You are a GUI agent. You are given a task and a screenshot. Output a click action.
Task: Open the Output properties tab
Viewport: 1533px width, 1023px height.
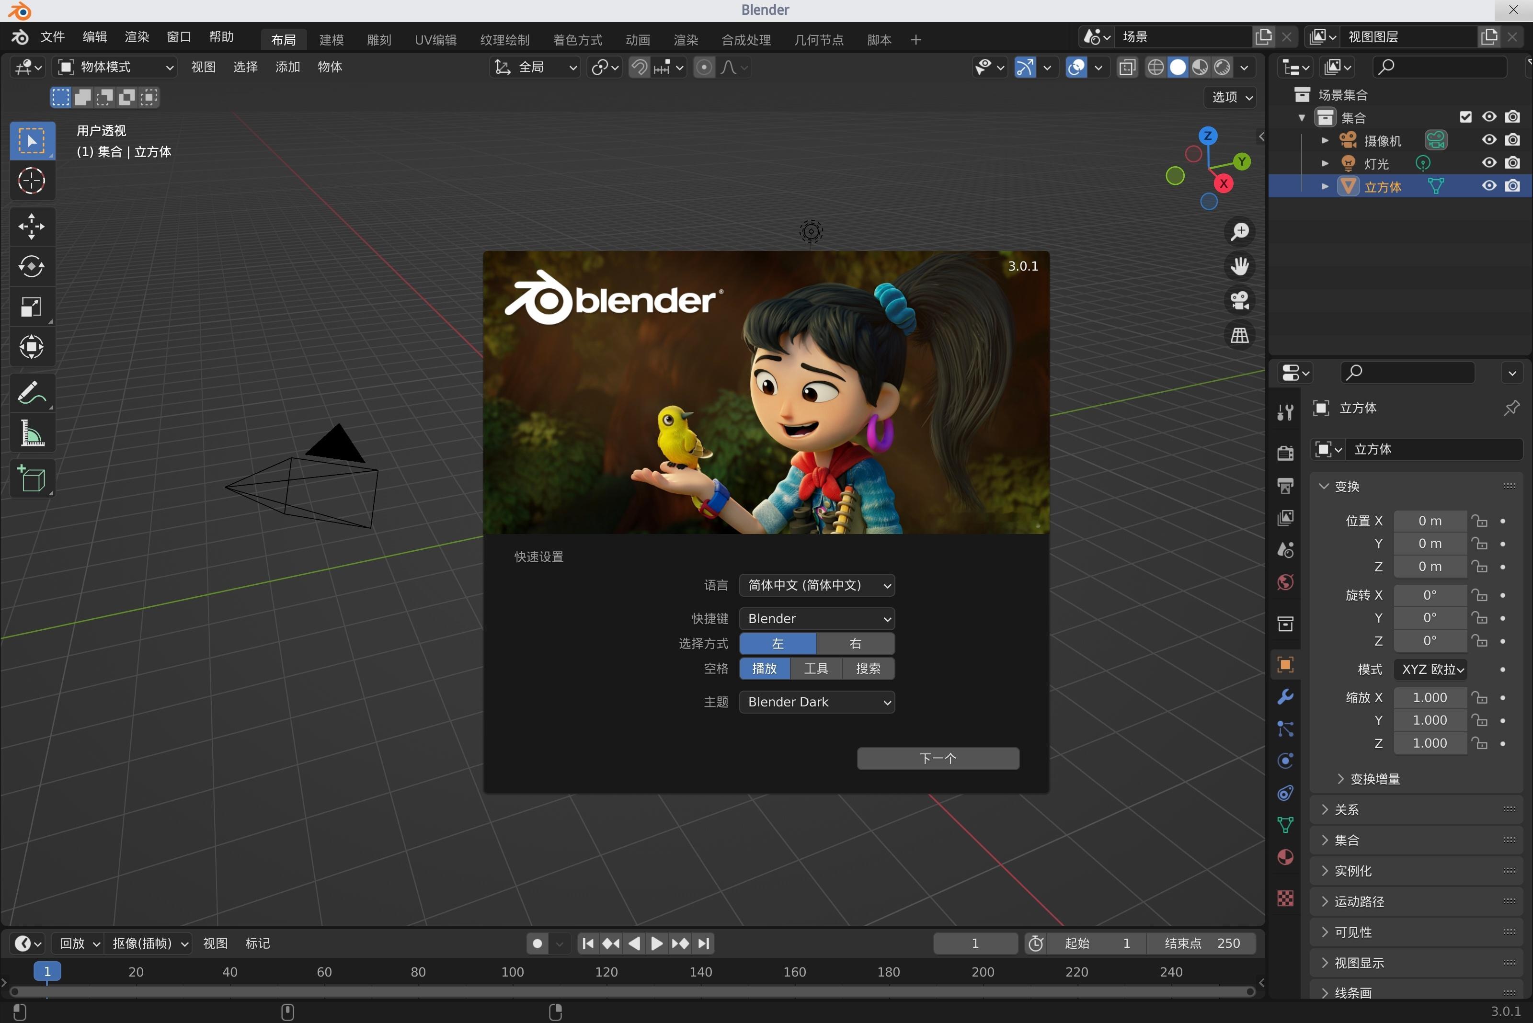1285,486
